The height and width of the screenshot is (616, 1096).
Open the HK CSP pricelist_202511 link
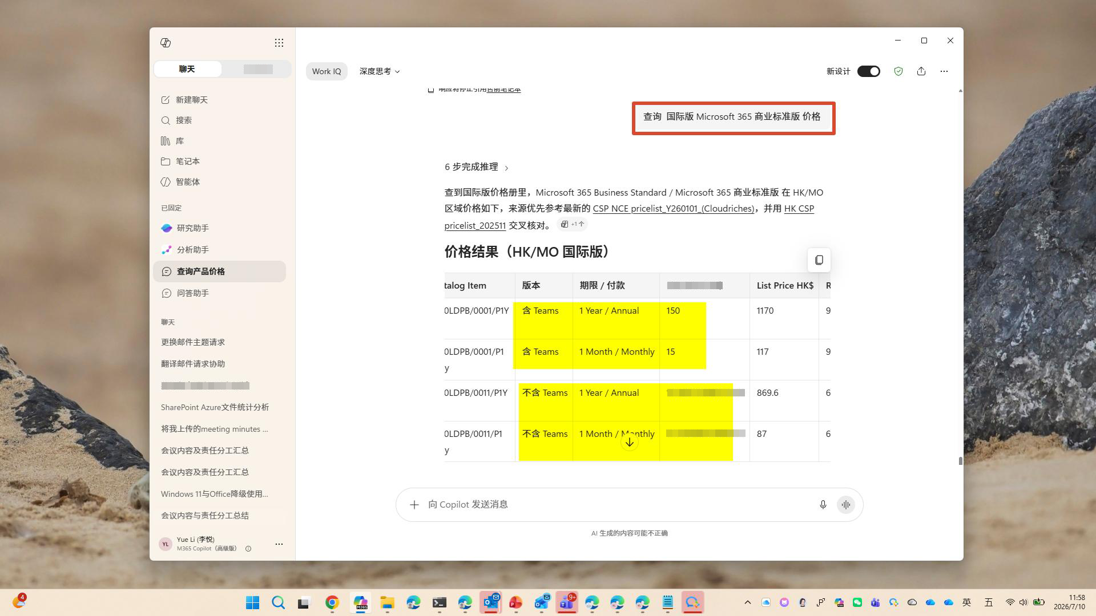pos(629,217)
